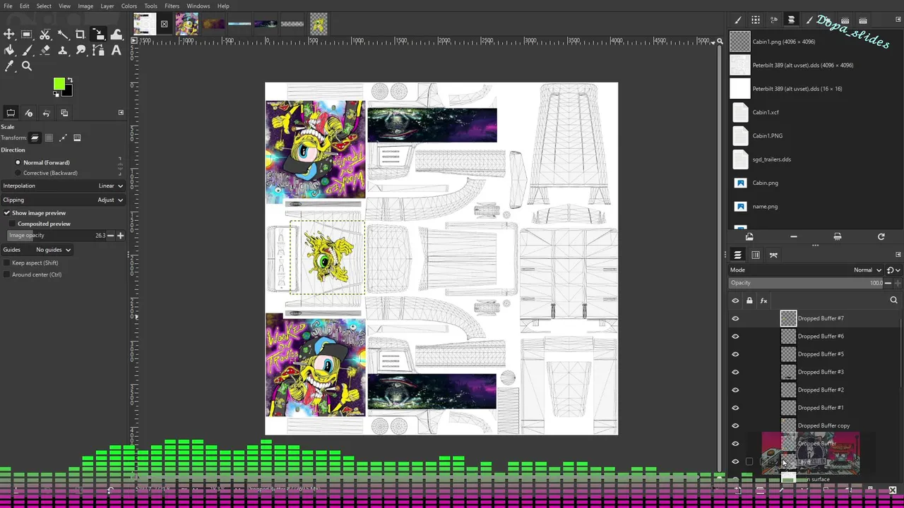Image resolution: width=904 pixels, height=508 pixels.
Task: Select the Smudge tool
Action: coord(81,51)
